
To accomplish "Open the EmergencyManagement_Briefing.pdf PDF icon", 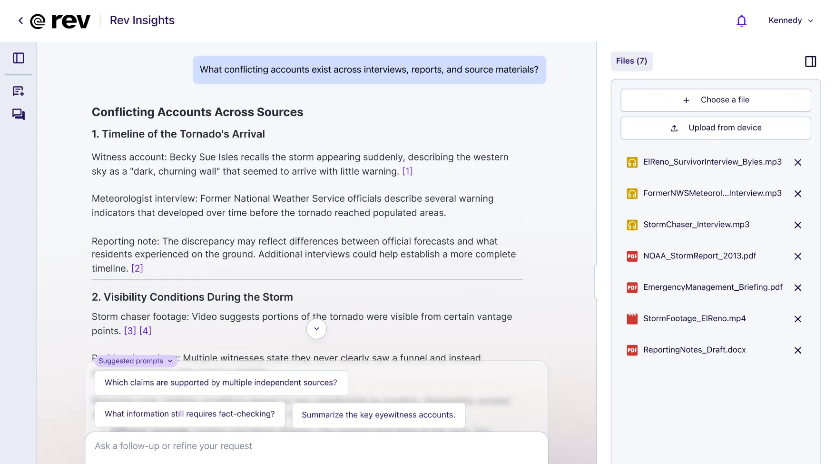I will tap(632, 287).
